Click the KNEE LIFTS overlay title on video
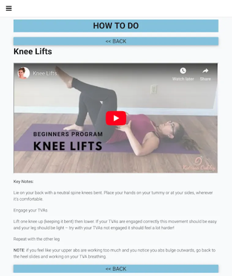The height and width of the screenshot is (276, 232). click(x=68, y=146)
